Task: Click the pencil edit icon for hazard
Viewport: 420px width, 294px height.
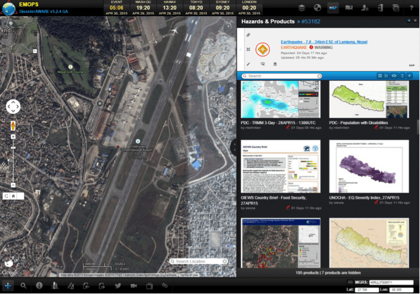Action: pos(249,64)
